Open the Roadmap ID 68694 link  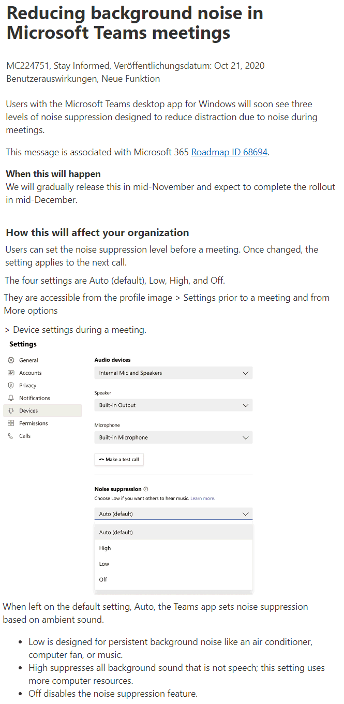[x=229, y=152]
